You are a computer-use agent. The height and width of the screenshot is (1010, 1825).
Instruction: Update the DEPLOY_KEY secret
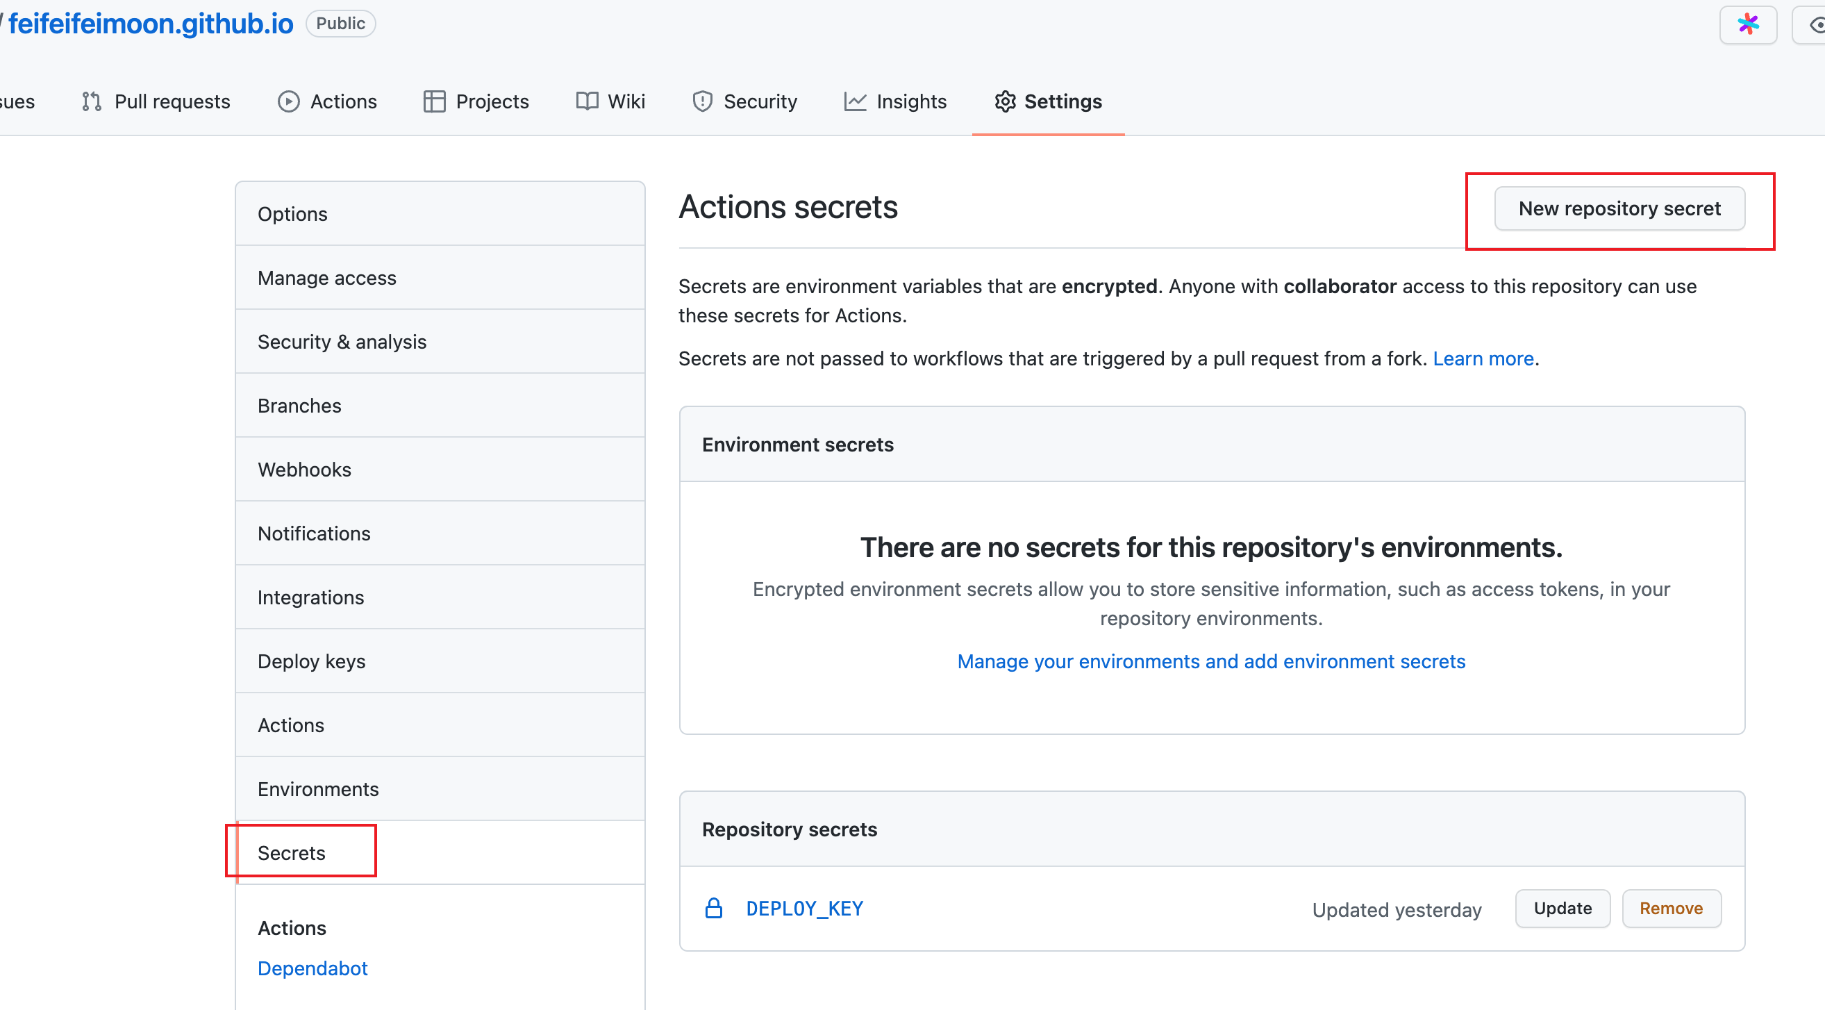pyautogui.click(x=1562, y=908)
